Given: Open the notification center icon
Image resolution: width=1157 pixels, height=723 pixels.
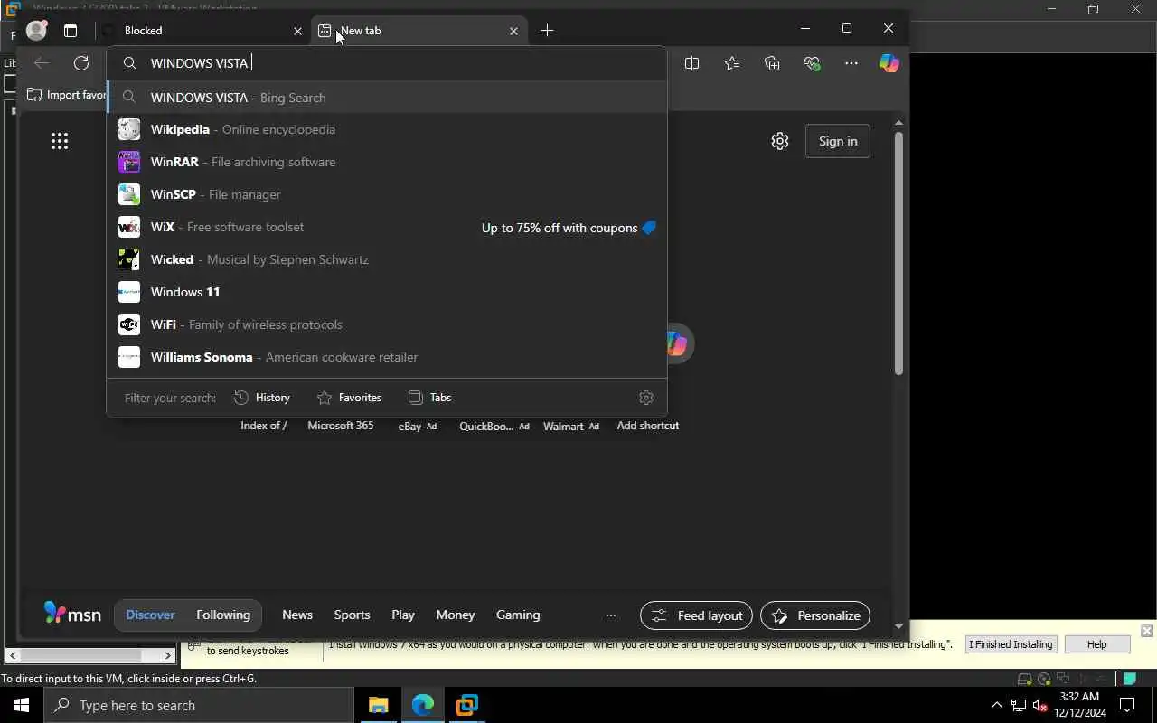Looking at the screenshot, I should tap(1127, 705).
